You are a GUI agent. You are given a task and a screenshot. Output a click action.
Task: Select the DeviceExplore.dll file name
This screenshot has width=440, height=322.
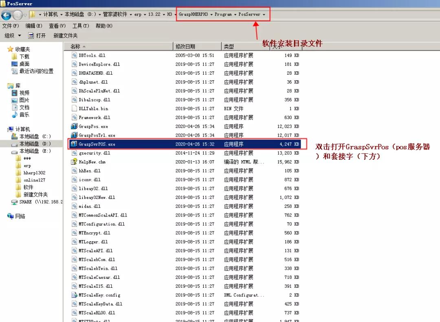99,64
